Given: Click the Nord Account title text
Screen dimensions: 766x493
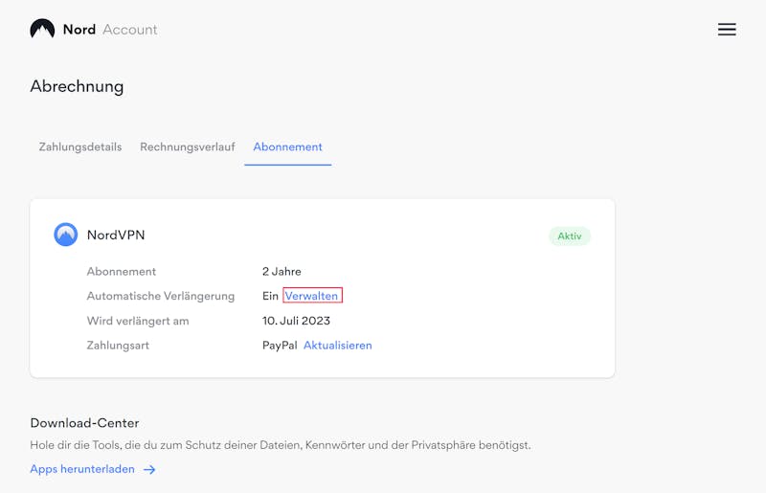Looking at the screenshot, I should click(x=110, y=30).
